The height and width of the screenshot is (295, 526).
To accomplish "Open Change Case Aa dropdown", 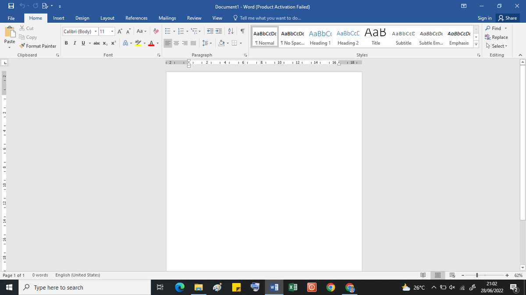I will coord(141,31).
